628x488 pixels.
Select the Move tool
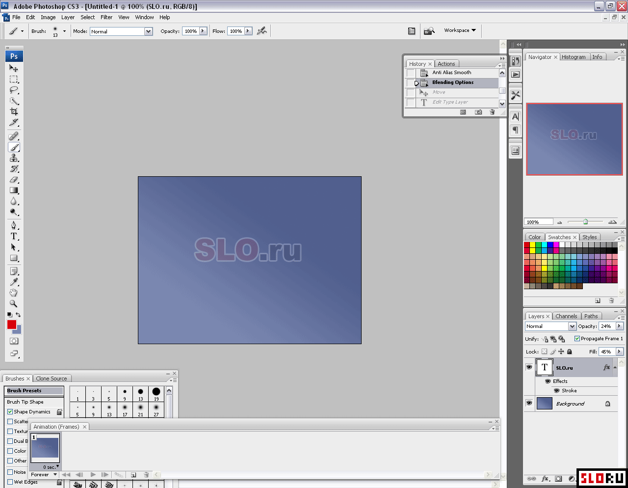(14, 68)
